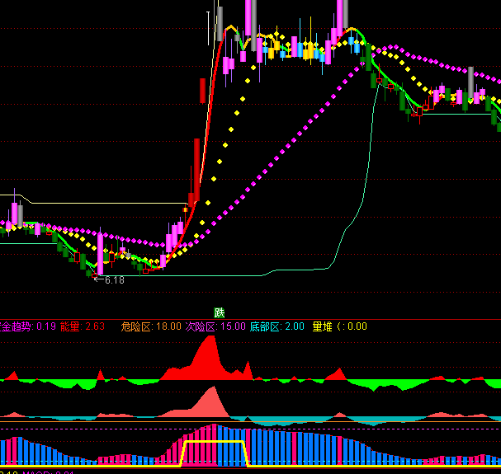Viewport: 501px width, 474px height.
Task: Select the gray candlestick on far right
Action: [x=470, y=82]
